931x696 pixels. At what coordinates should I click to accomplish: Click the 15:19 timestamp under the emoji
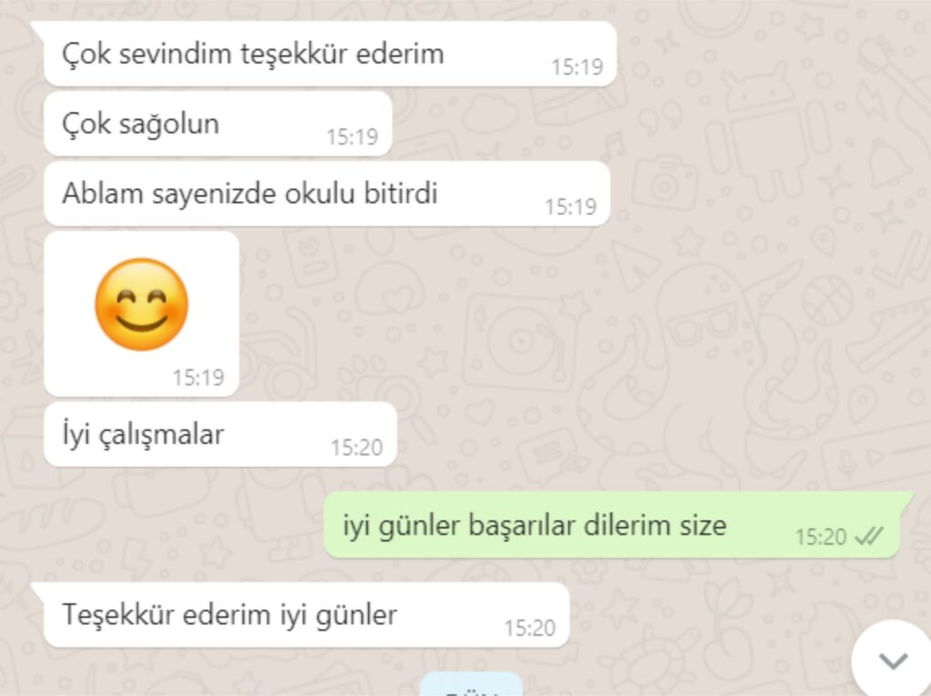tap(198, 377)
